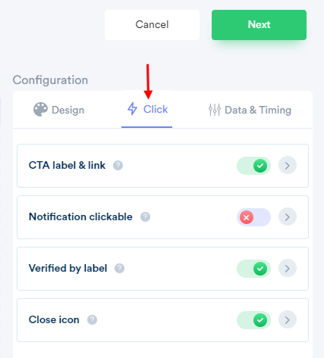
Task: Open help icon next to Notification clickable
Action: (x=145, y=217)
